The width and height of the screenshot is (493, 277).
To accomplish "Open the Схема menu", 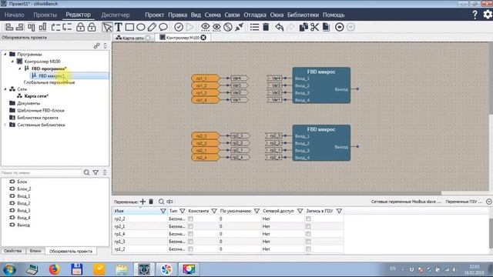I will 213,15.
